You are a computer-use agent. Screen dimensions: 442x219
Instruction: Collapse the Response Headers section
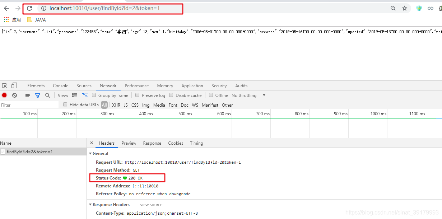[90, 205]
